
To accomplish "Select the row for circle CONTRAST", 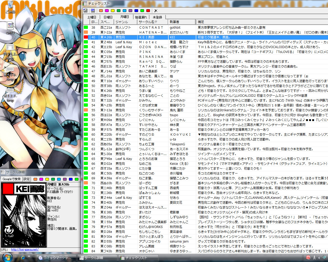I will click(206, 27).
